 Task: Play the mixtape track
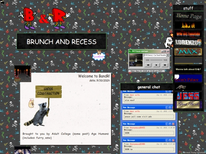click(156, 65)
